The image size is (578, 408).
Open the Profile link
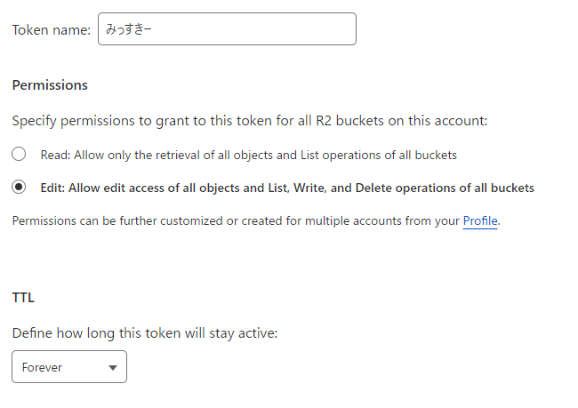480,220
